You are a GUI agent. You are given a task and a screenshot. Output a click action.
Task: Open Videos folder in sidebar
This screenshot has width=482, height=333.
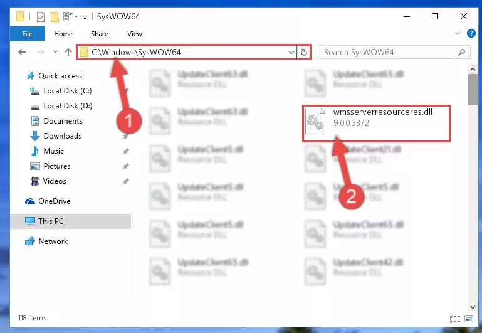tap(55, 181)
